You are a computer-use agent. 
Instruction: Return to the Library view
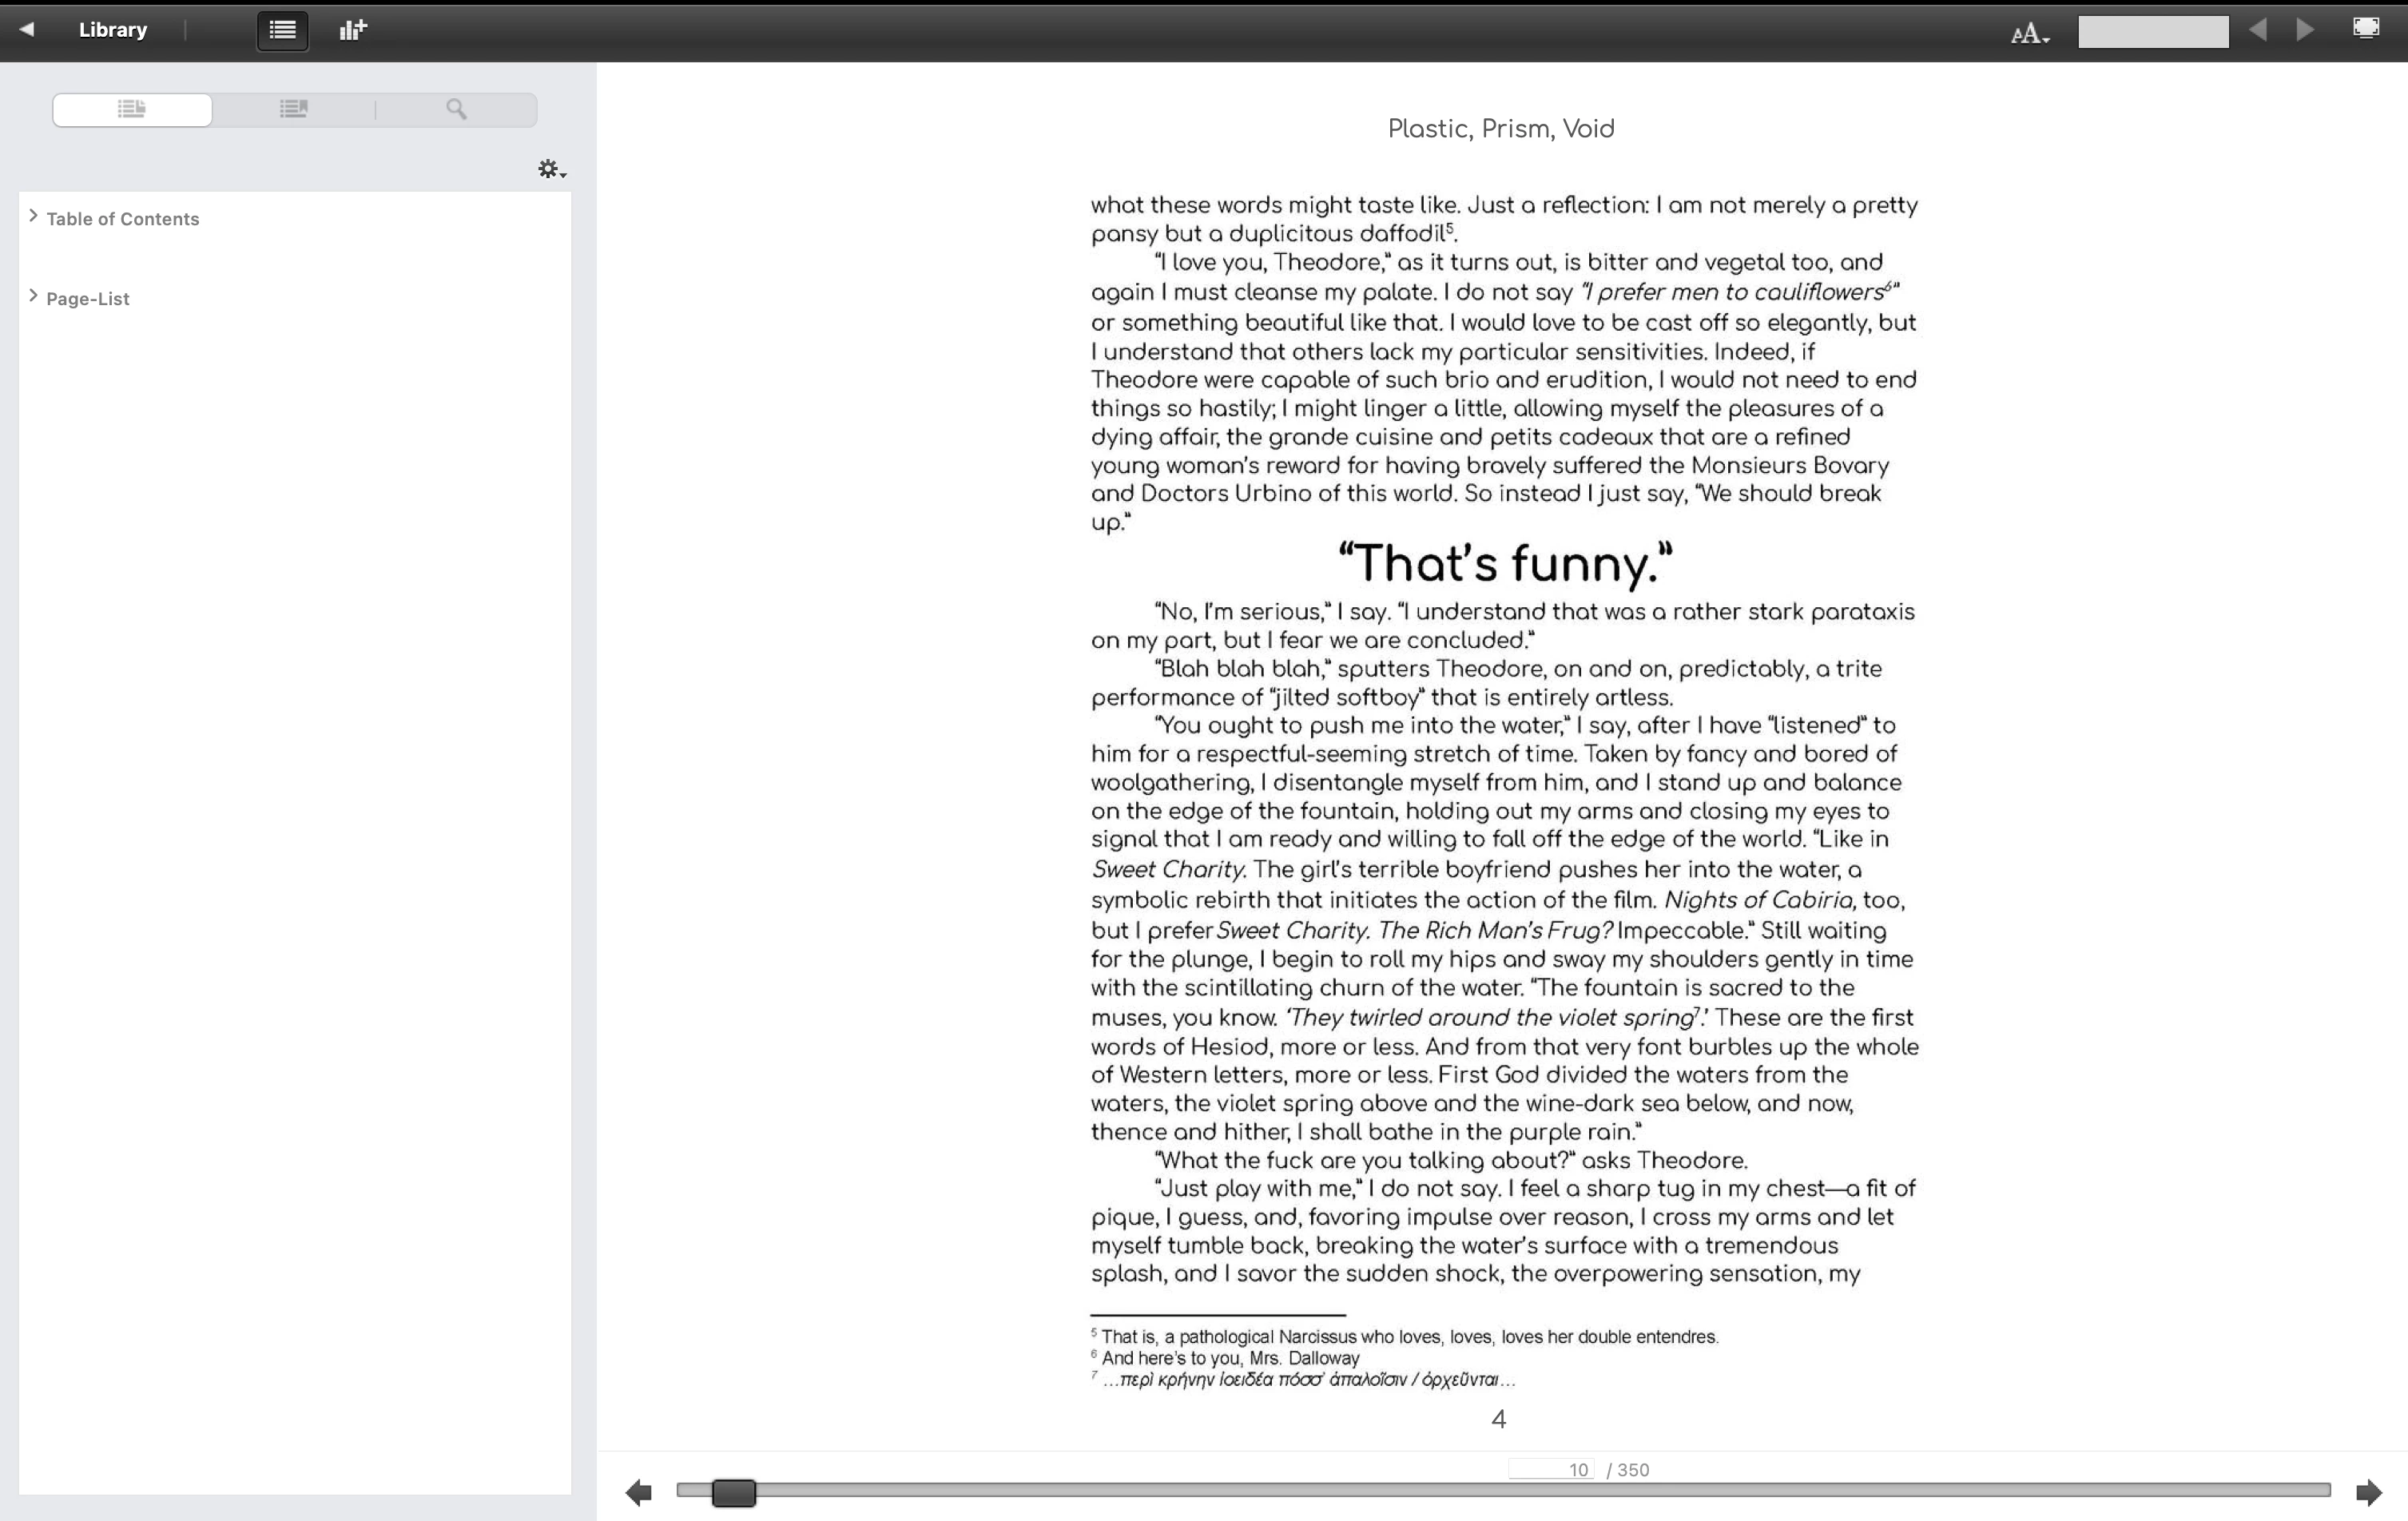[113, 30]
